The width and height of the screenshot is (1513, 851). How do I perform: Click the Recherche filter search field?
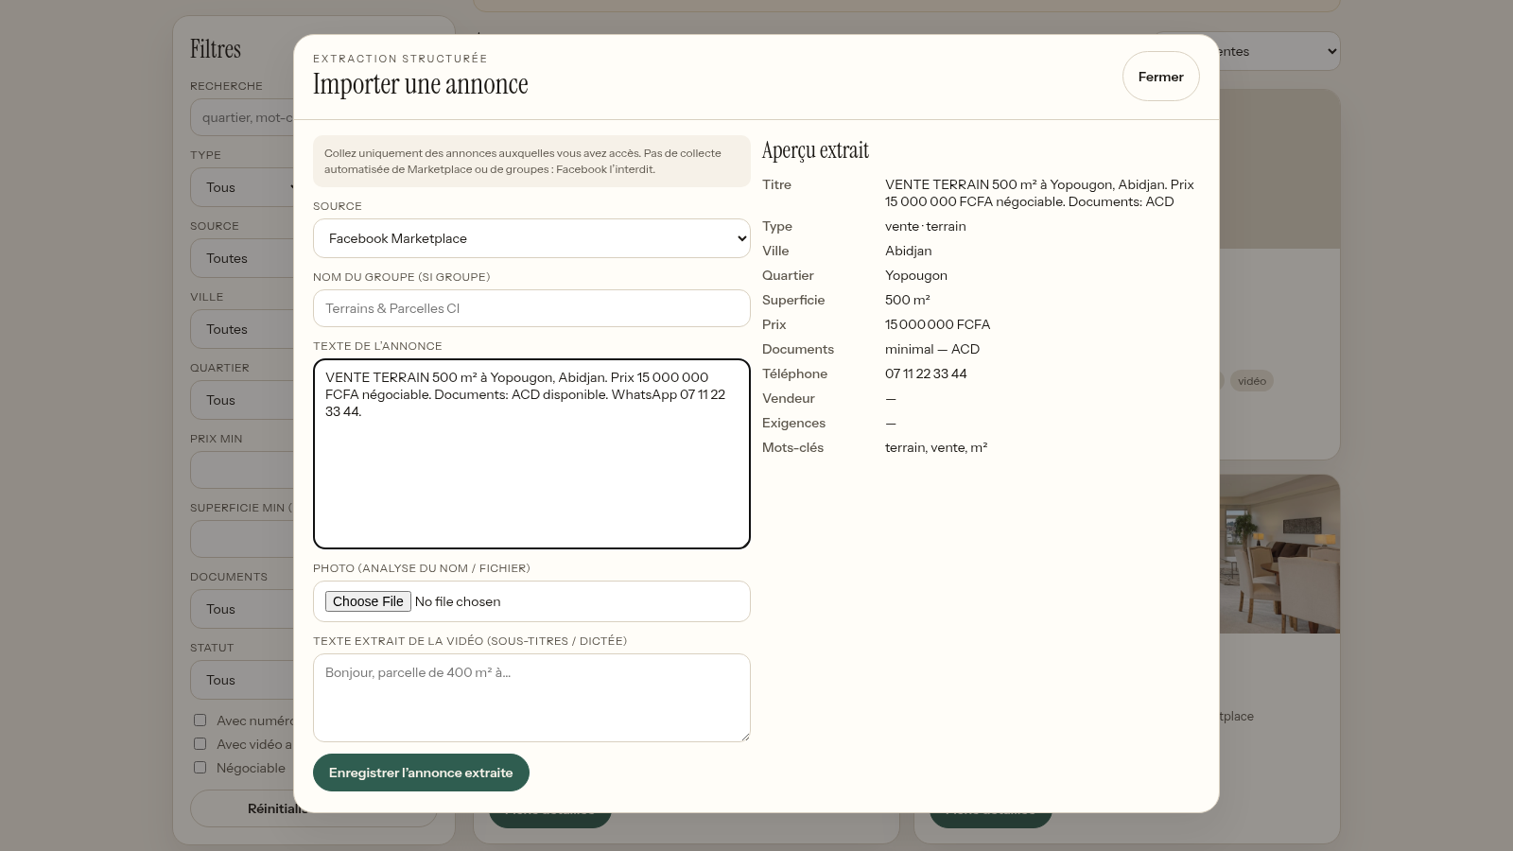[243, 117]
